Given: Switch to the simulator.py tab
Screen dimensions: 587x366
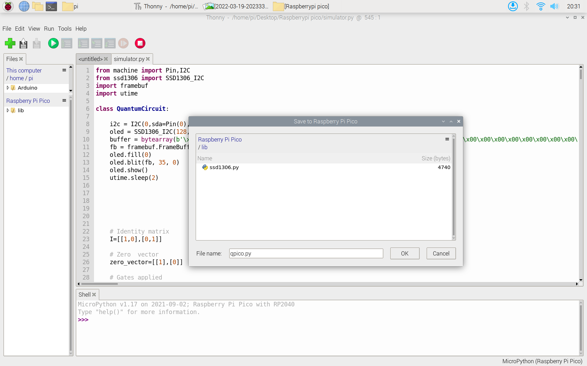Looking at the screenshot, I should point(129,59).
